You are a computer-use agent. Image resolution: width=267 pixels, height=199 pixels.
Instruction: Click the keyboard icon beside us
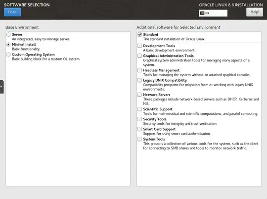(x=202, y=13)
